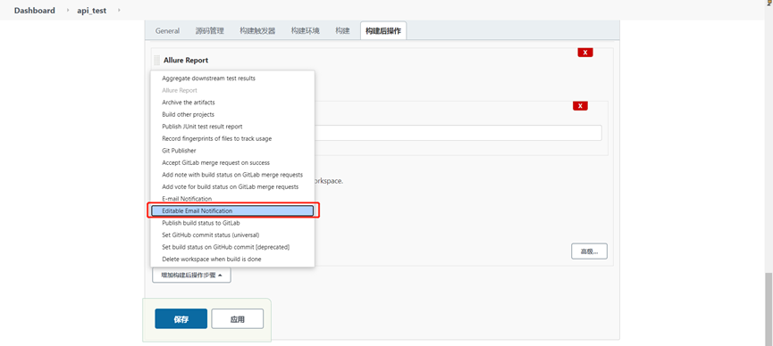The width and height of the screenshot is (773, 346).
Task: Click the red X of the inner section
Action: tap(580, 106)
